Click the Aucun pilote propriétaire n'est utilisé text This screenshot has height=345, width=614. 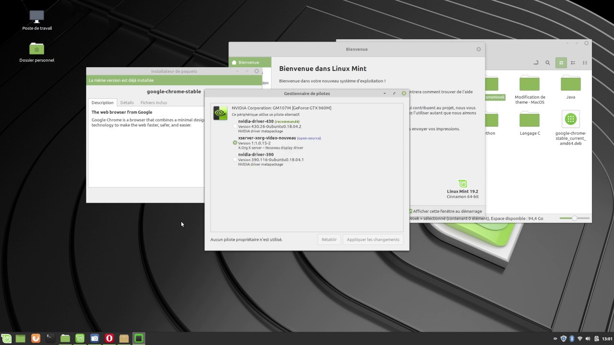coord(247,240)
